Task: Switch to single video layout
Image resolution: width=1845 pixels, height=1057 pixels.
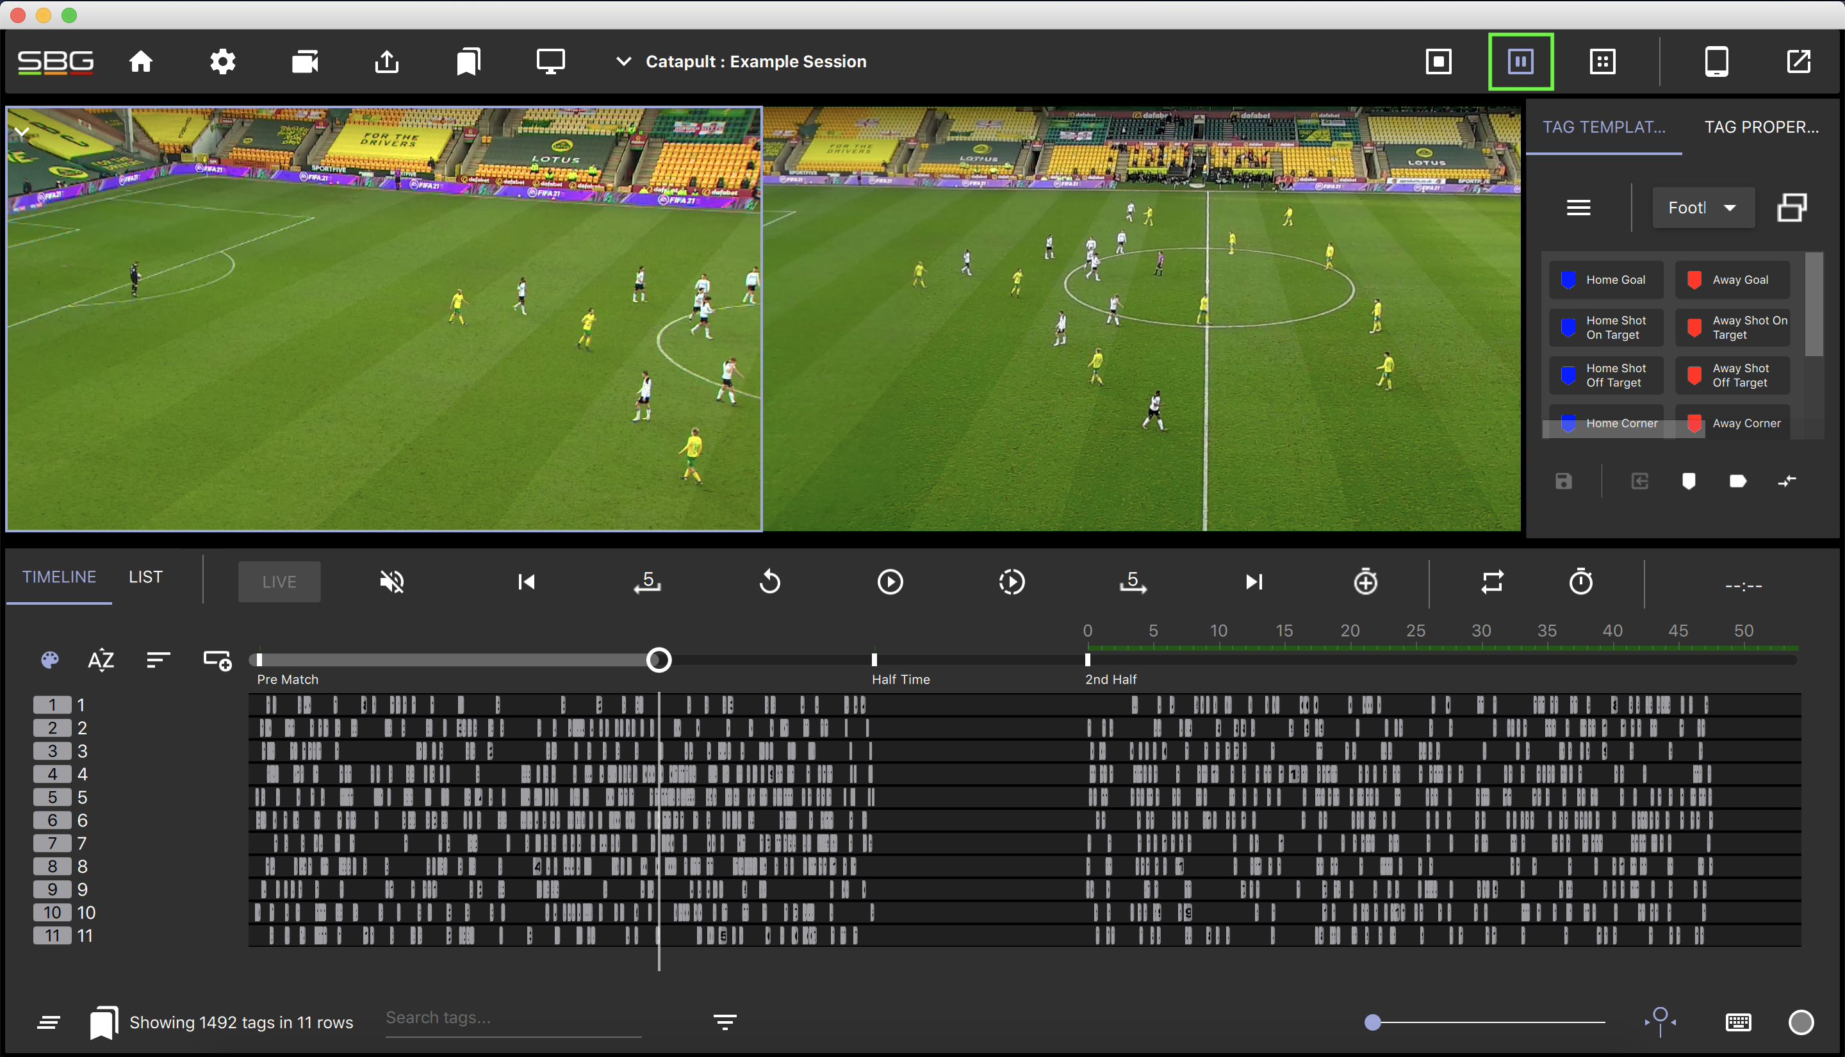Action: point(1439,61)
